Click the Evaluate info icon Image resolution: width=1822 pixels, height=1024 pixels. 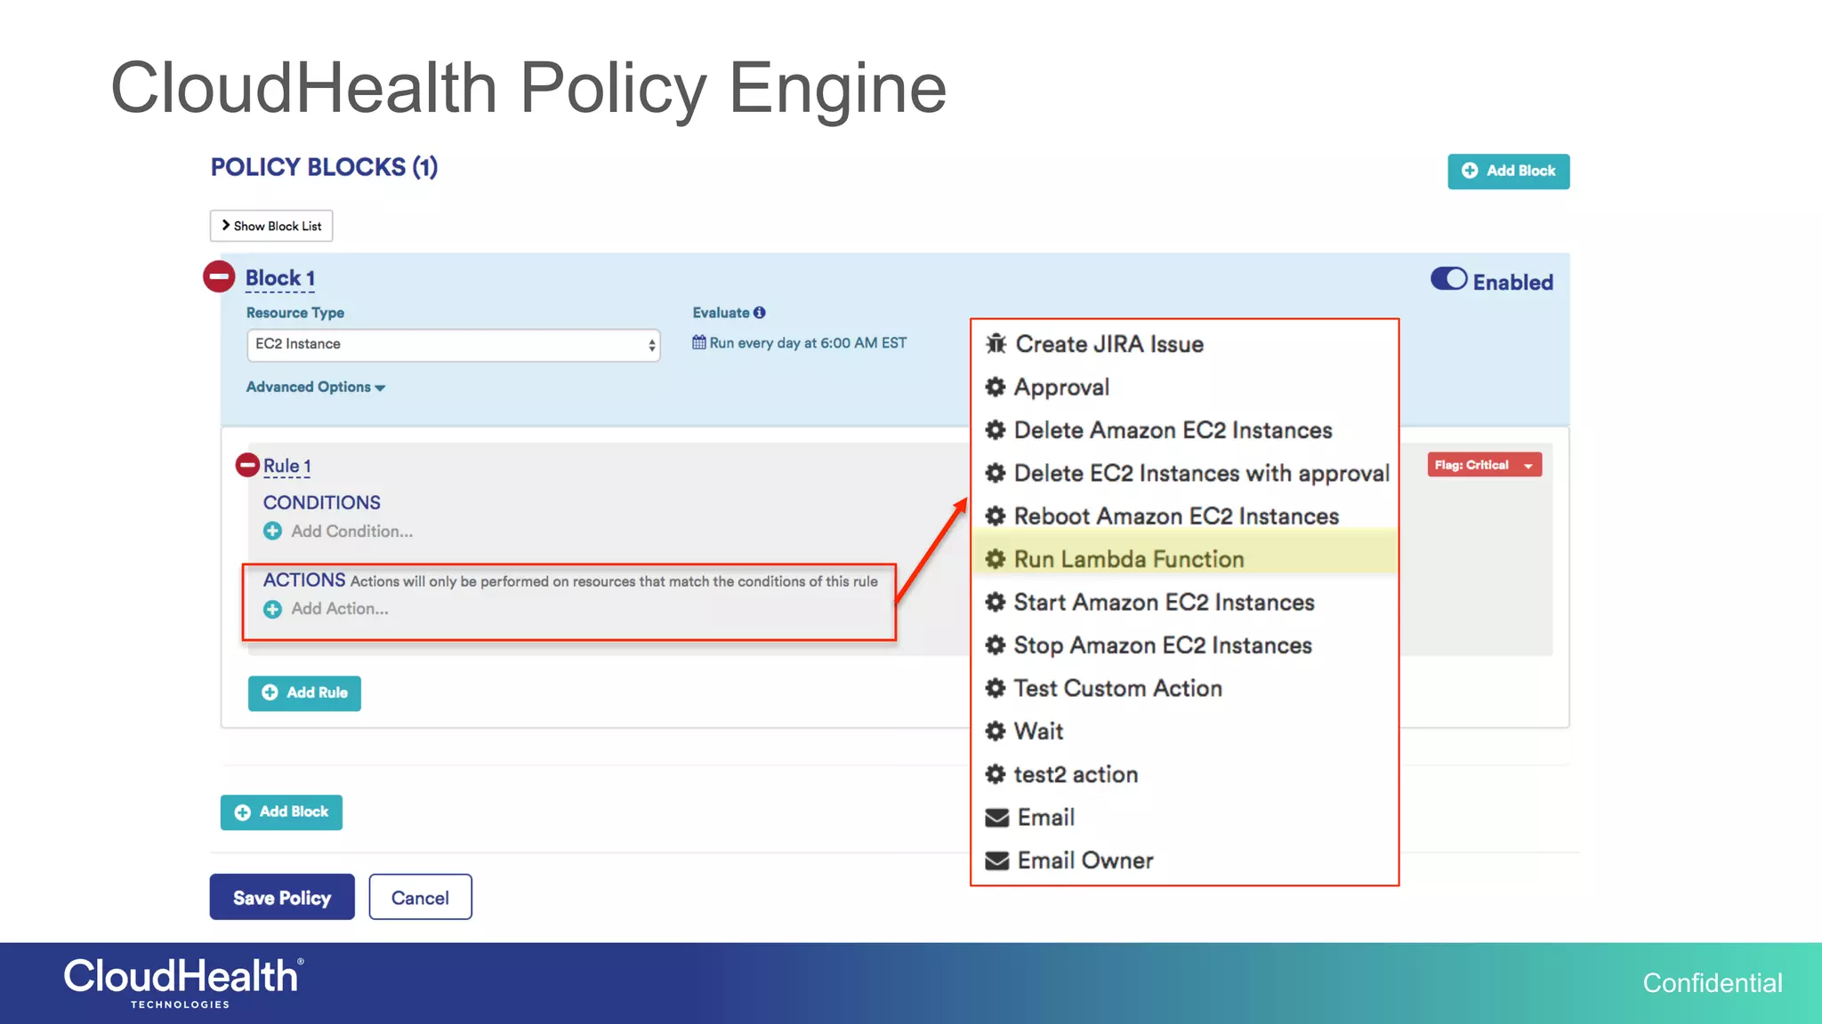759,313
